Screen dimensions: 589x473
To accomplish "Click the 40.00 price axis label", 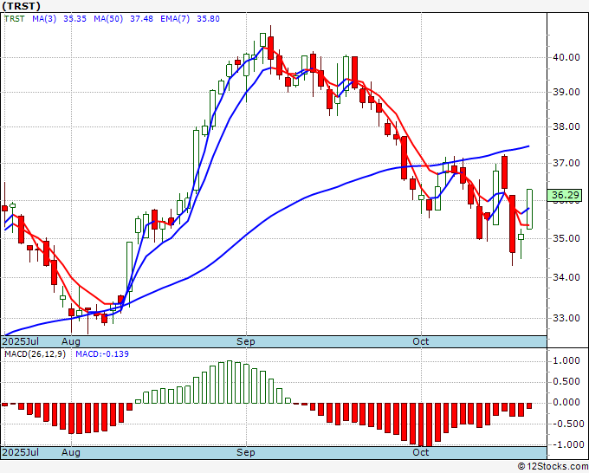I will (566, 57).
